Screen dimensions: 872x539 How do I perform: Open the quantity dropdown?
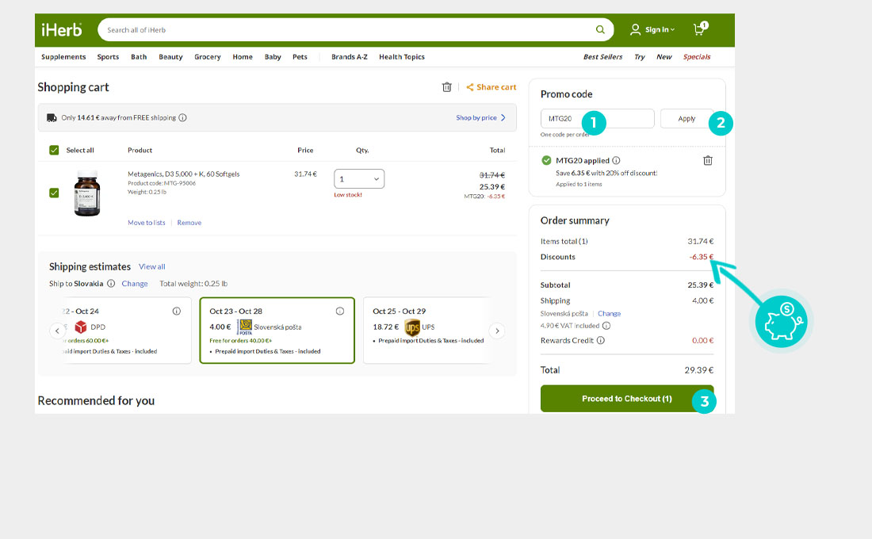358,179
